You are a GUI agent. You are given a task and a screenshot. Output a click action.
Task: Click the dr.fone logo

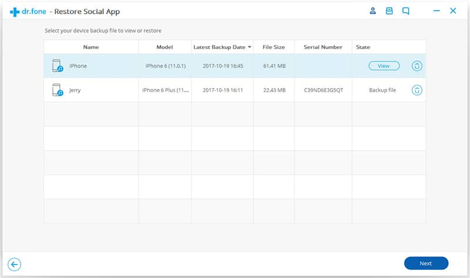pyautogui.click(x=28, y=12)
